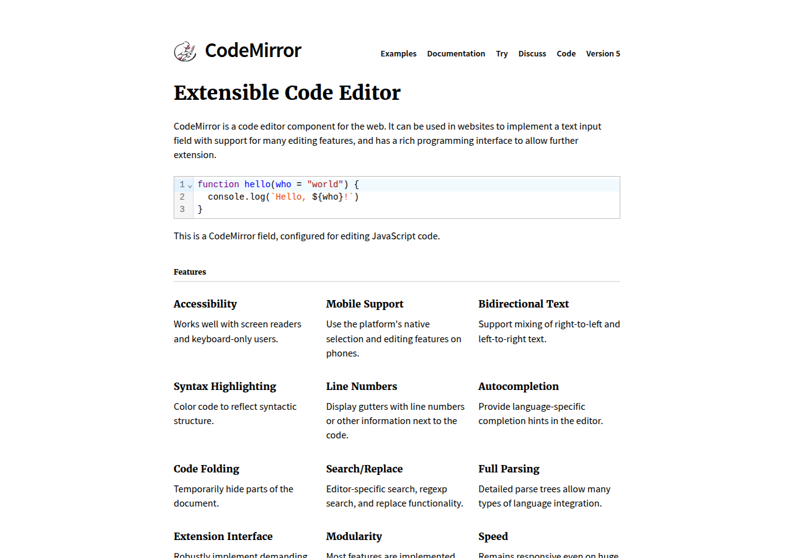Select the Full Parsing heading
794x558 pixels.
tap(509, 469)
